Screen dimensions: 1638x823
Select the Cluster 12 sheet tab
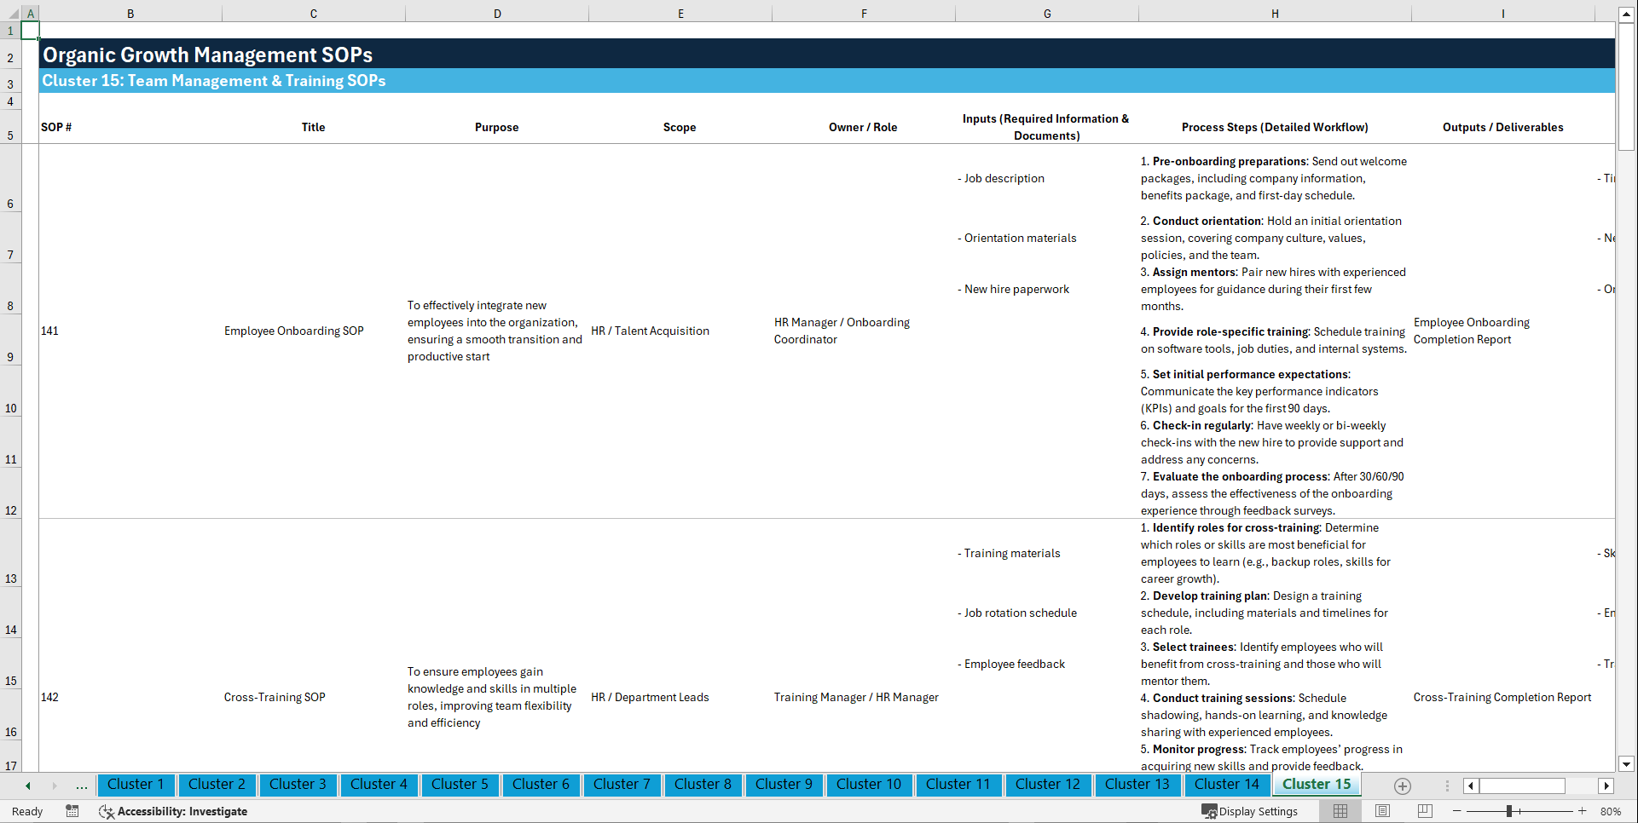[x=1048, y=785]
